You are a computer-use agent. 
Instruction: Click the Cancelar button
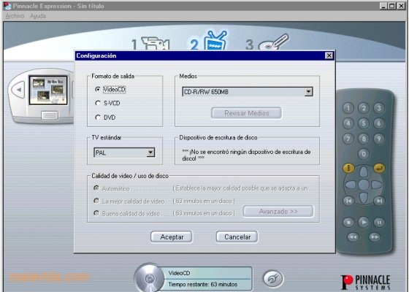[237, 237]
